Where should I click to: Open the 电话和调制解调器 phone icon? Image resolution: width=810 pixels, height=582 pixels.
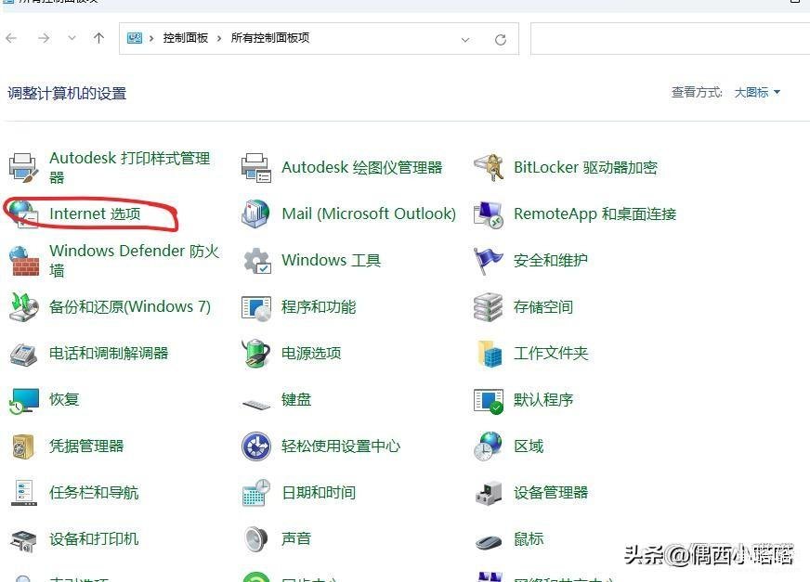[24, 354]
